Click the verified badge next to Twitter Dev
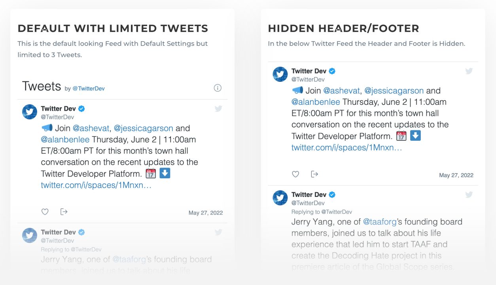The height and width of the screenshot is (285, 496). pyautogui.click(x=81, y=108)
